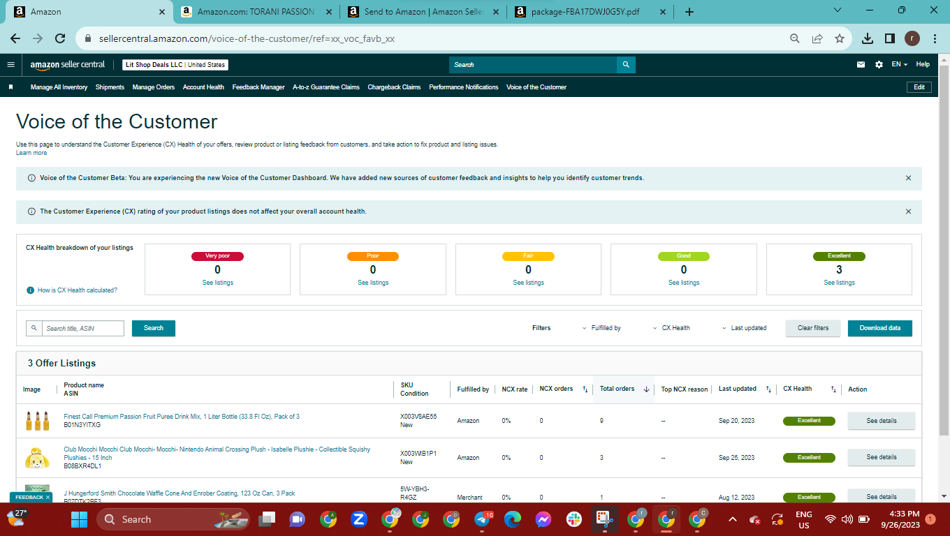Click the Isabelle plush product thumbnail
Viewport: 950px width, 536px height.
pos(37,458)
